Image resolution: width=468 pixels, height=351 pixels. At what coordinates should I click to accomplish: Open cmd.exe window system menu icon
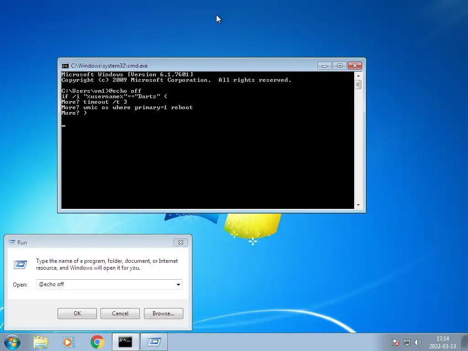pos(65,66)
